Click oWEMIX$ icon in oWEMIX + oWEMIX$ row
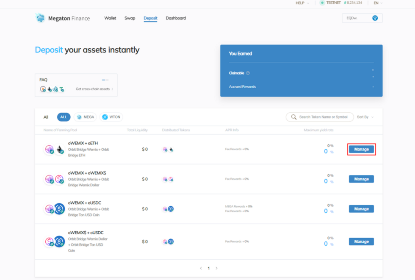Screen dimensions: 415x280 tap(59, 179)
